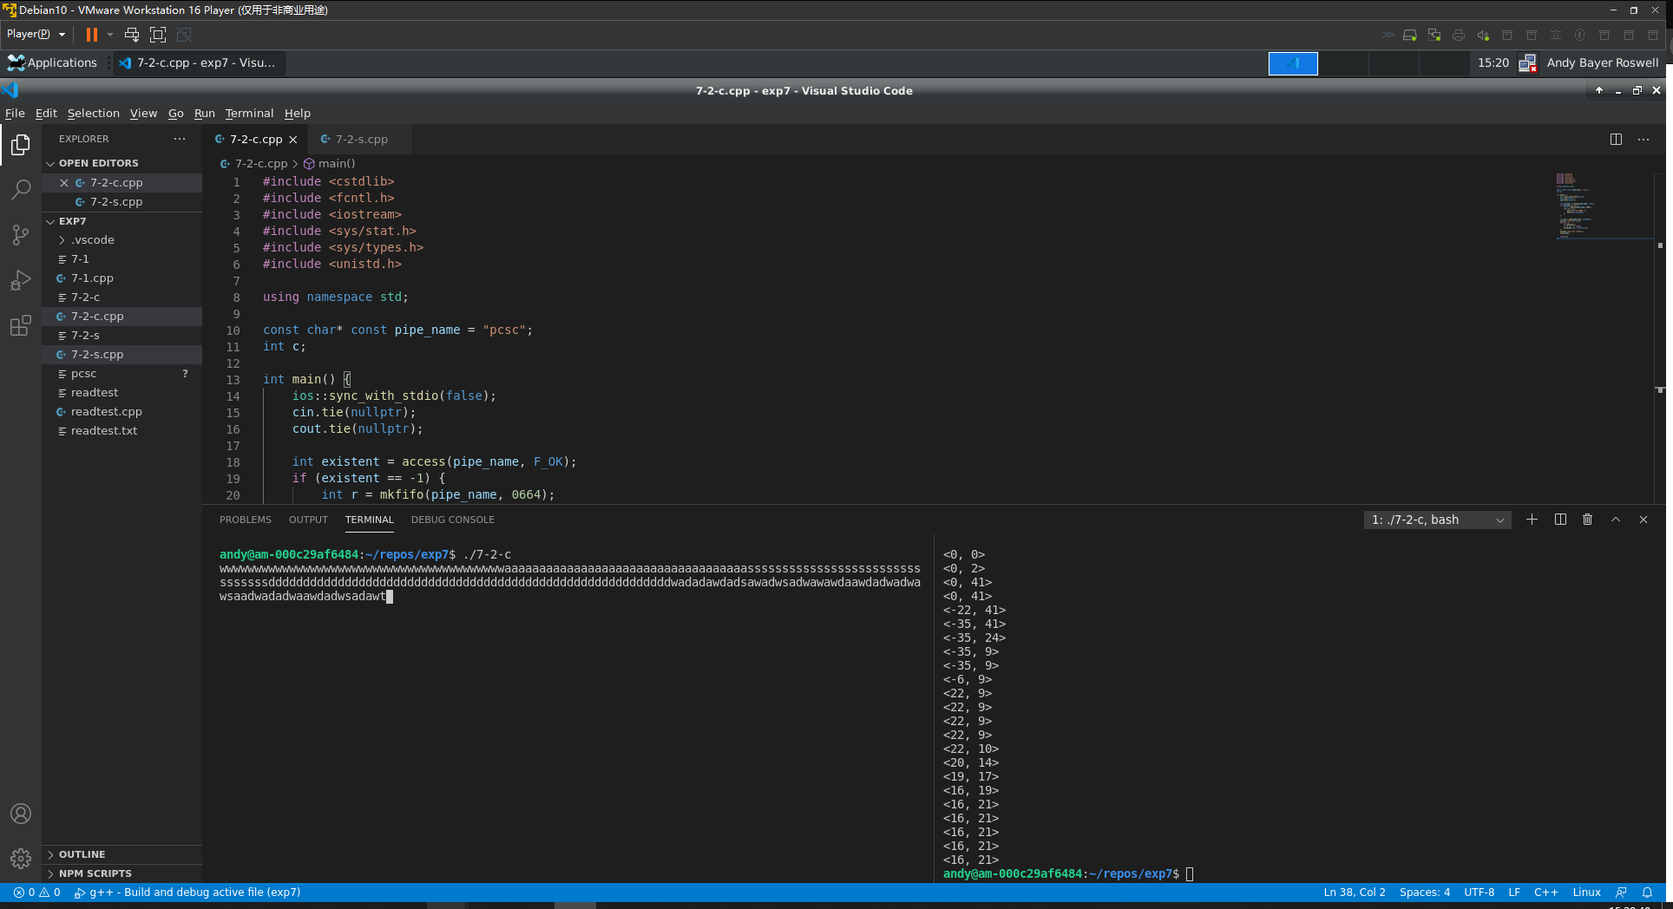
Task: Open the Player menu dropdown
Action: pos(36,35)
